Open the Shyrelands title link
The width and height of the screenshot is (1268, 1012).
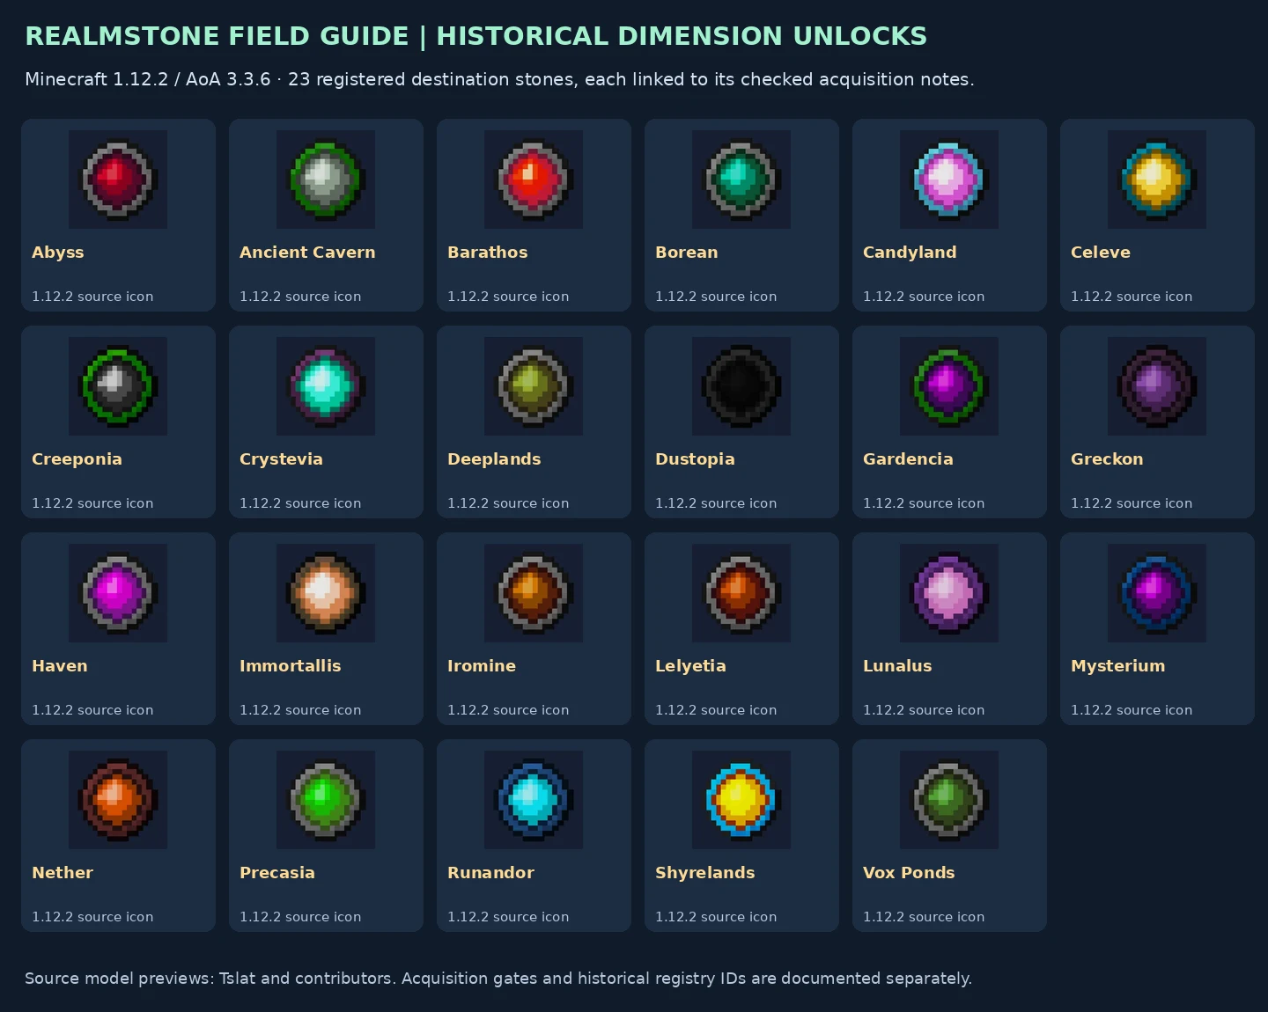(x=705, y=873)
